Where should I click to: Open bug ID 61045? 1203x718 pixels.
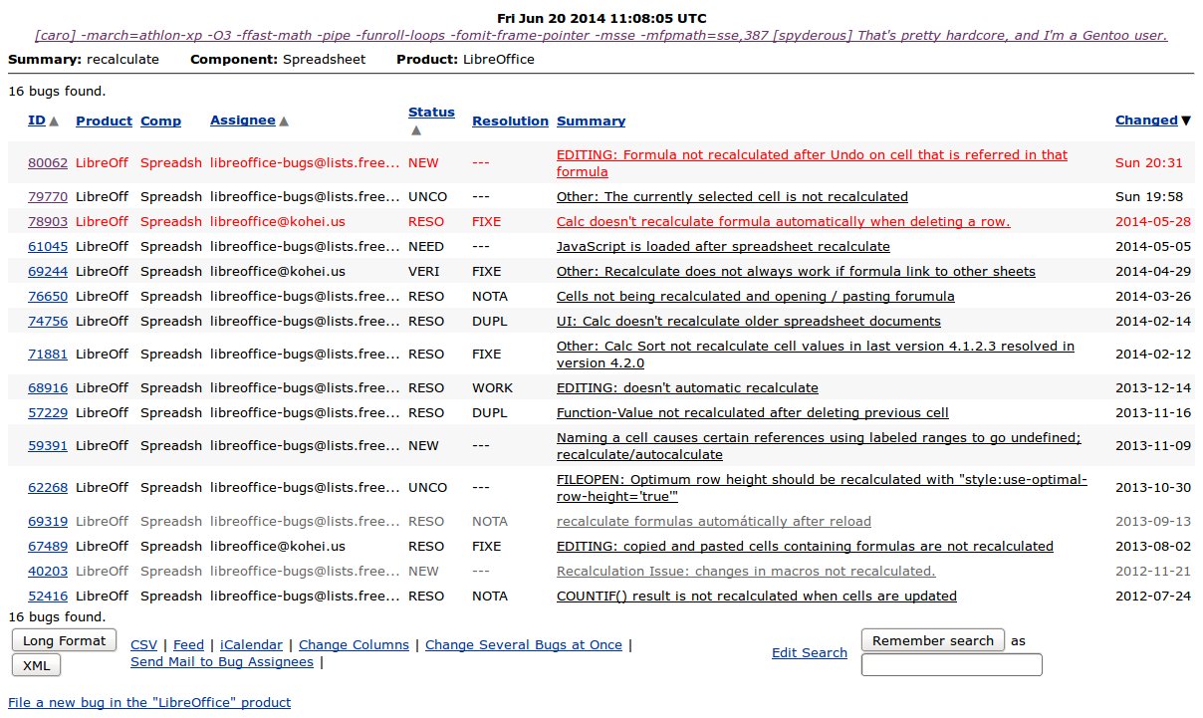coord(48,246)
